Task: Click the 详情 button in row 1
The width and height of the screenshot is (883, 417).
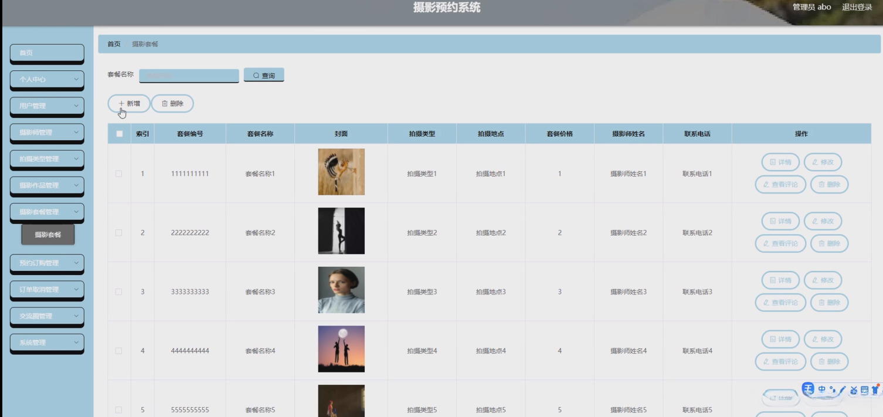Action: [780, 162]
